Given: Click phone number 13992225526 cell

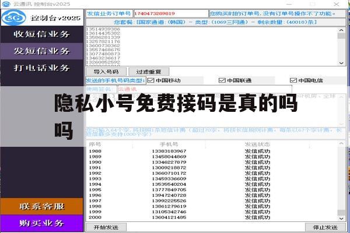Looking at the screenshot, I should [x=169, y=201].
